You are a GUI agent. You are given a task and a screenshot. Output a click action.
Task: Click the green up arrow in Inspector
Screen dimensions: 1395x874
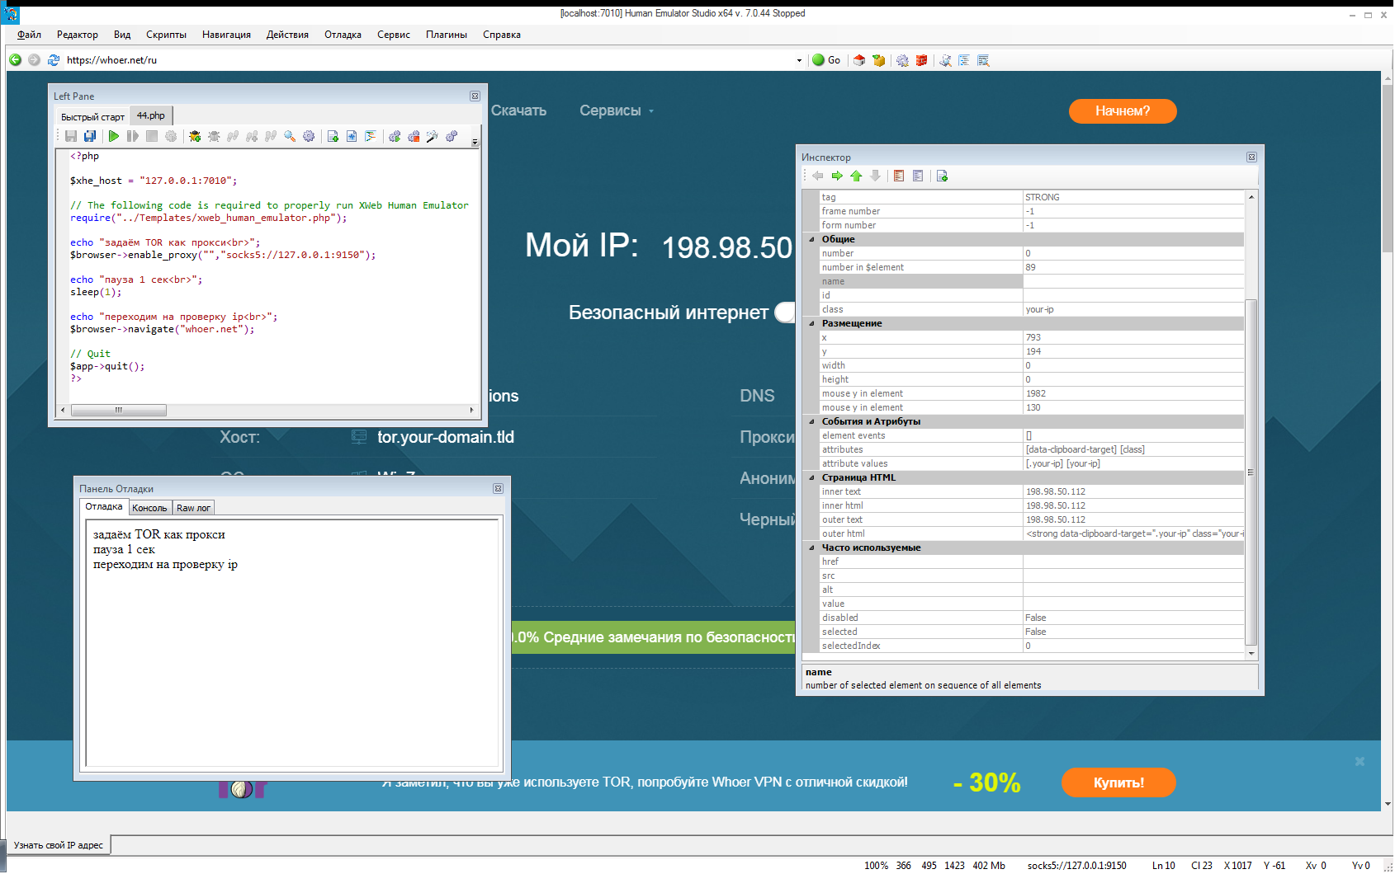click(856, 176)
